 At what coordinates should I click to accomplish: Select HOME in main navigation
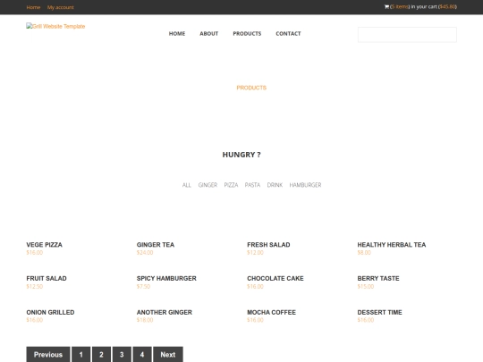tap(177, 34)
